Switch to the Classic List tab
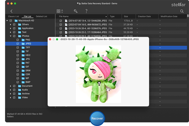189x126 pixels. click(x=13, y=16)
